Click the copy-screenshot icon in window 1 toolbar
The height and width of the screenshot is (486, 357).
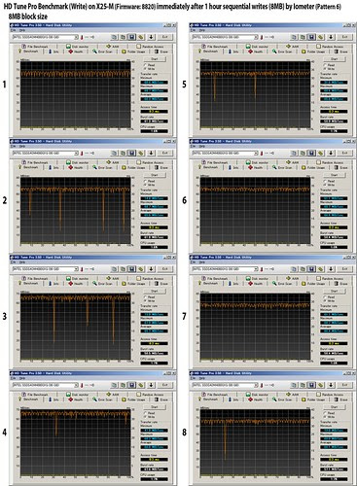pos(123,37)
